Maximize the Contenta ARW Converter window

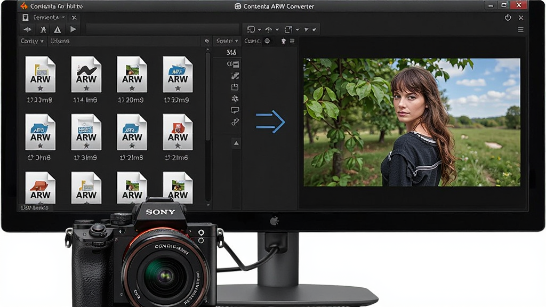pyautogui.click(x=504, y=5)
